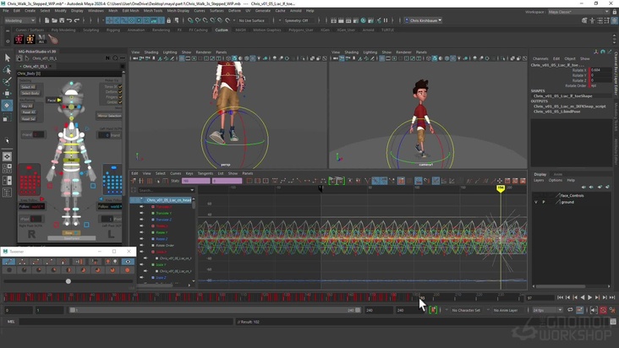Click the Select All button in picker
The width and height of the screenshot is (619, 348).
point(29,87)
